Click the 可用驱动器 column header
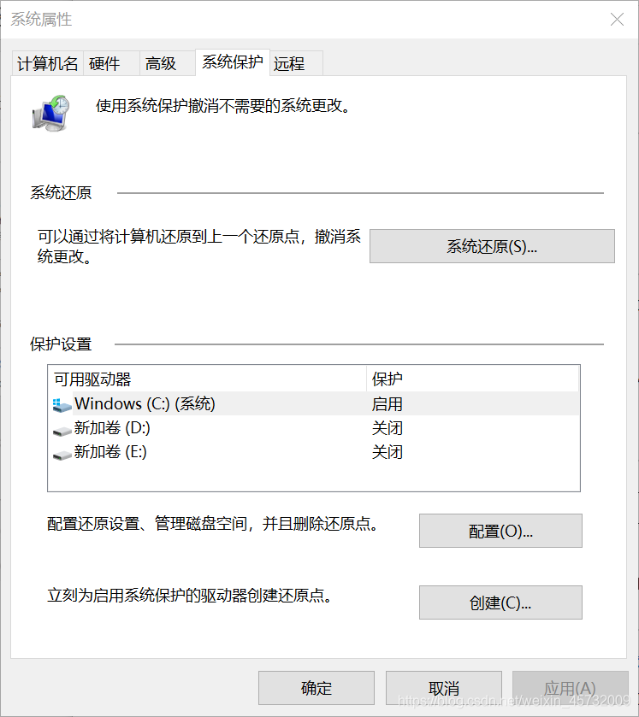Screen dimensions: 639x717 coord(207,379)
